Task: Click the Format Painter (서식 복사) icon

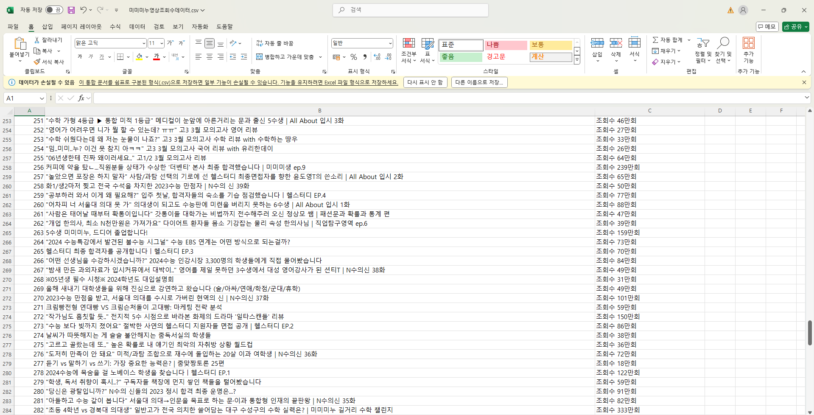Action: point(37,62)
